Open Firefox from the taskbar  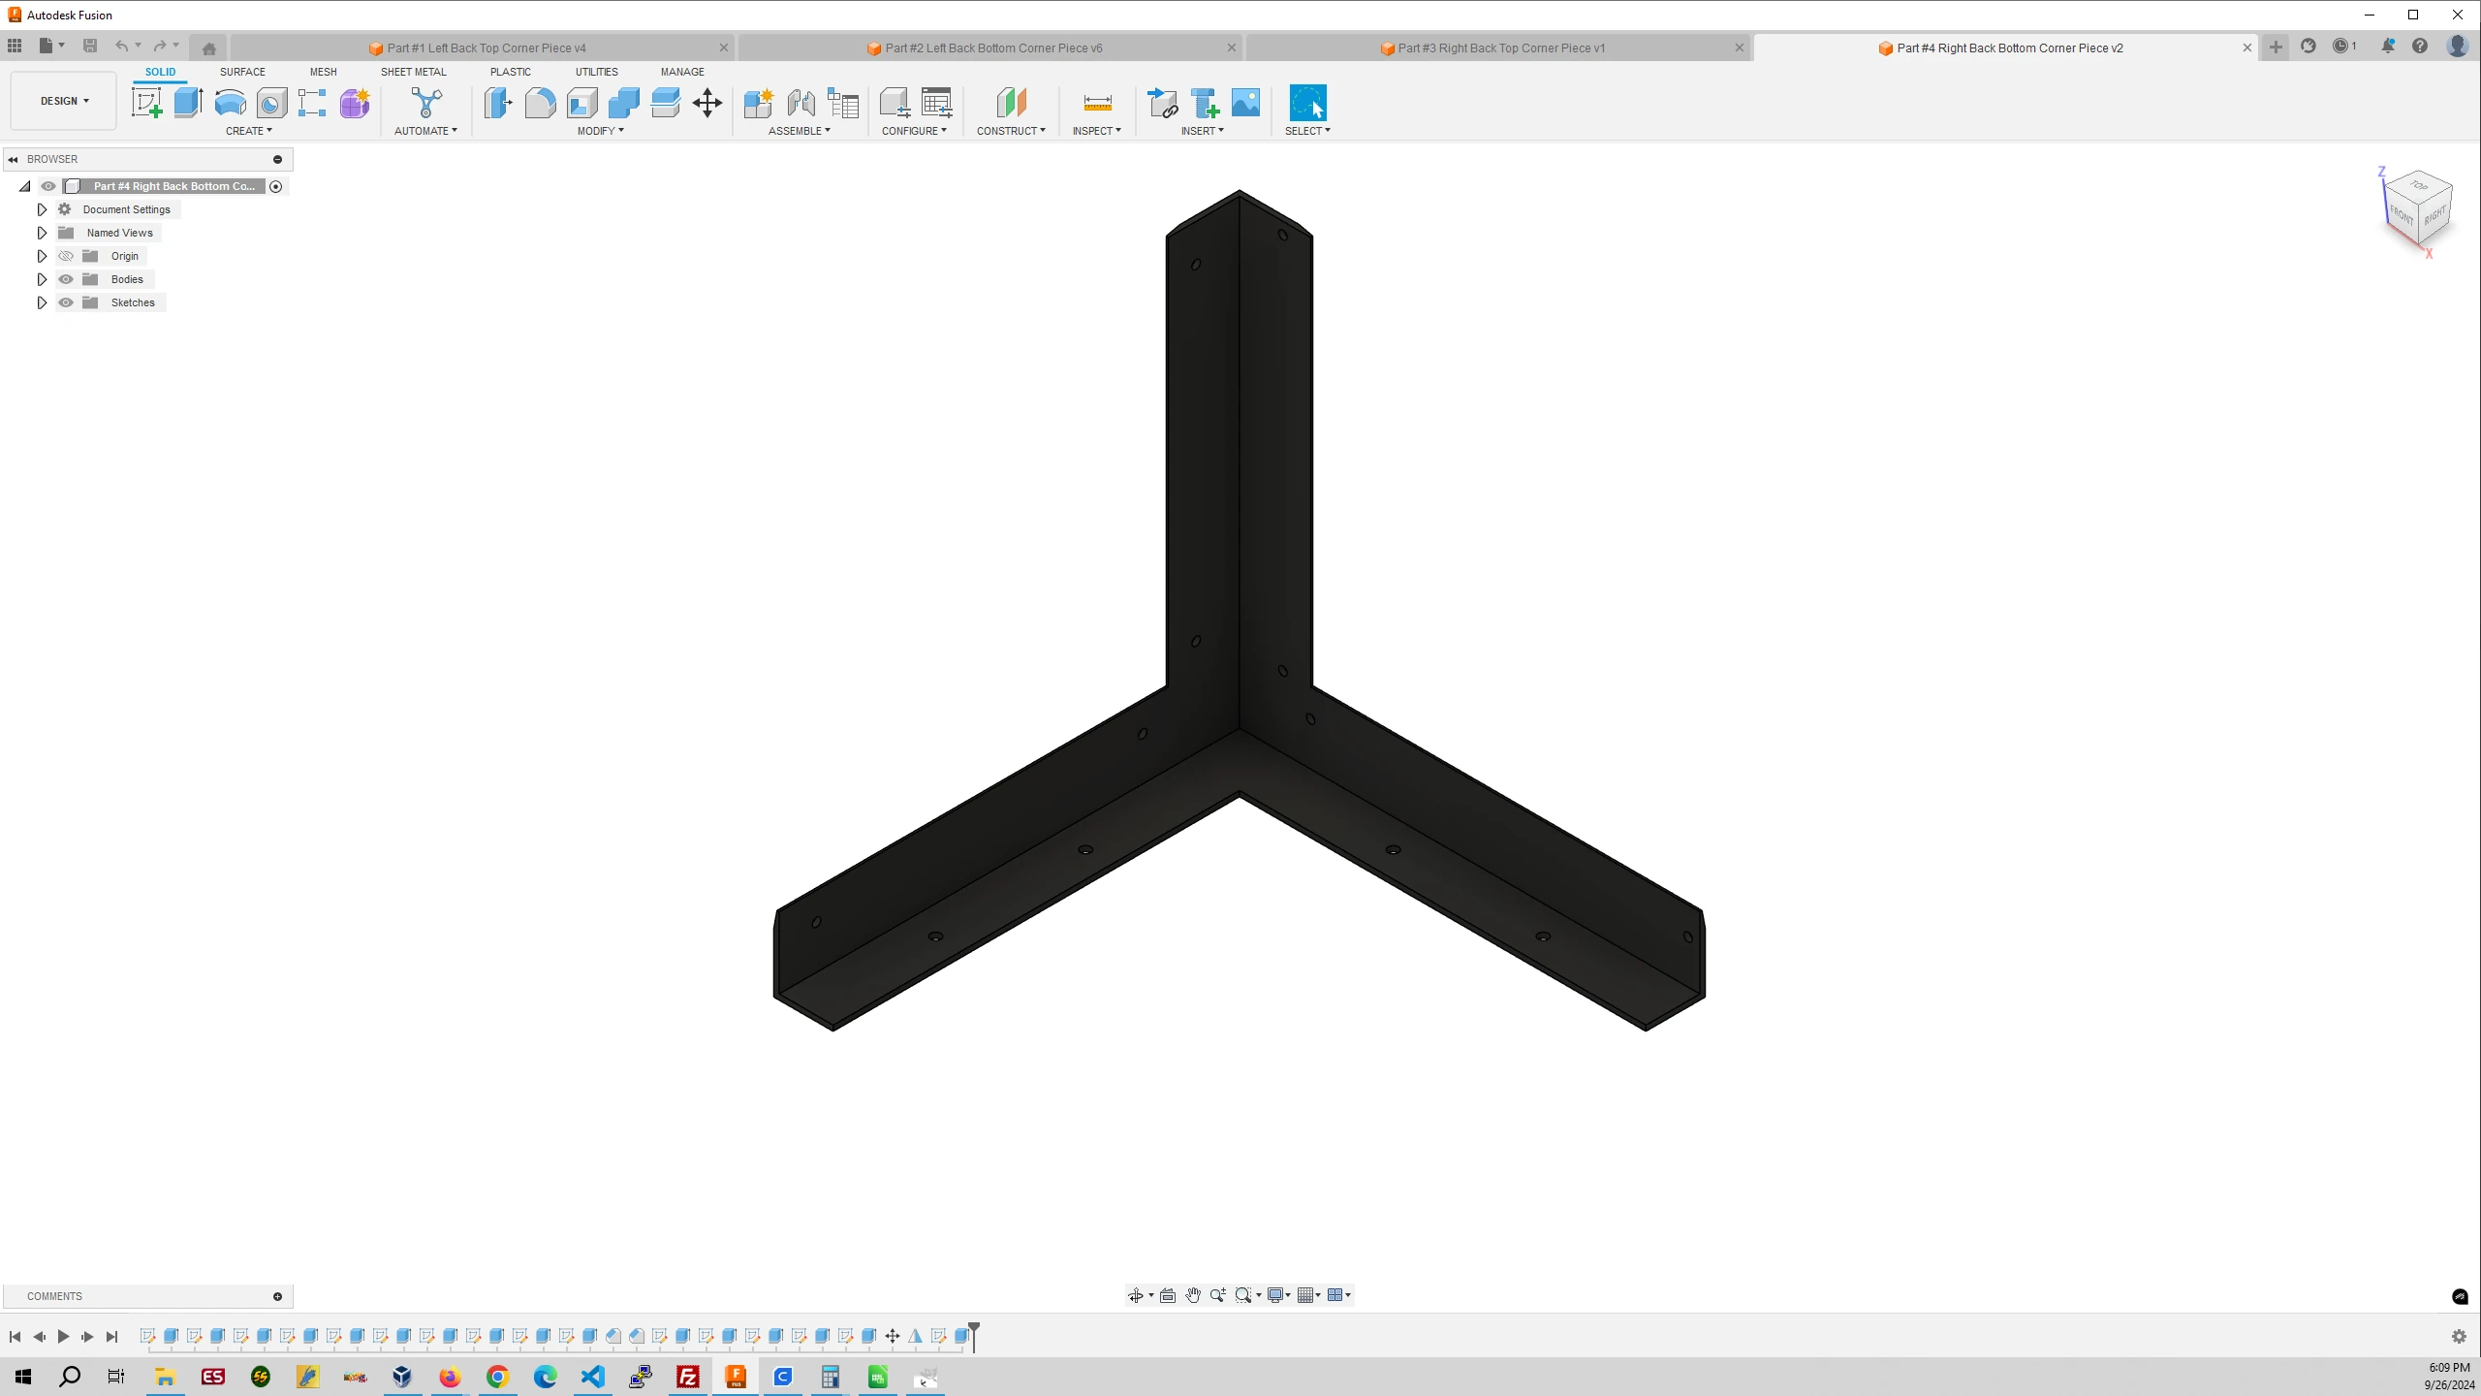[450, 1377]
